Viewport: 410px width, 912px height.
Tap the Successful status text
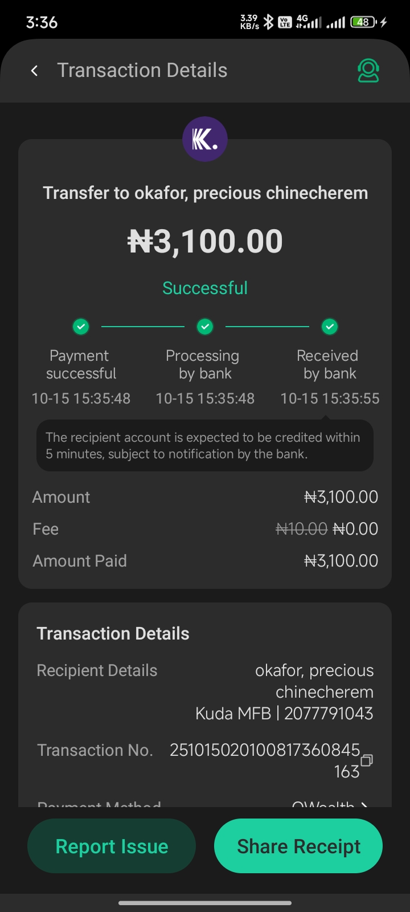205,288
